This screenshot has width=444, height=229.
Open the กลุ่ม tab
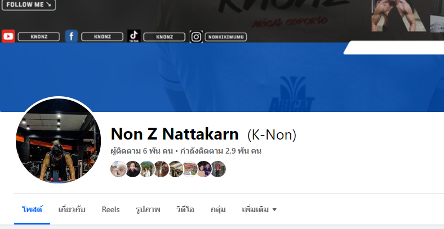(218, 209)
